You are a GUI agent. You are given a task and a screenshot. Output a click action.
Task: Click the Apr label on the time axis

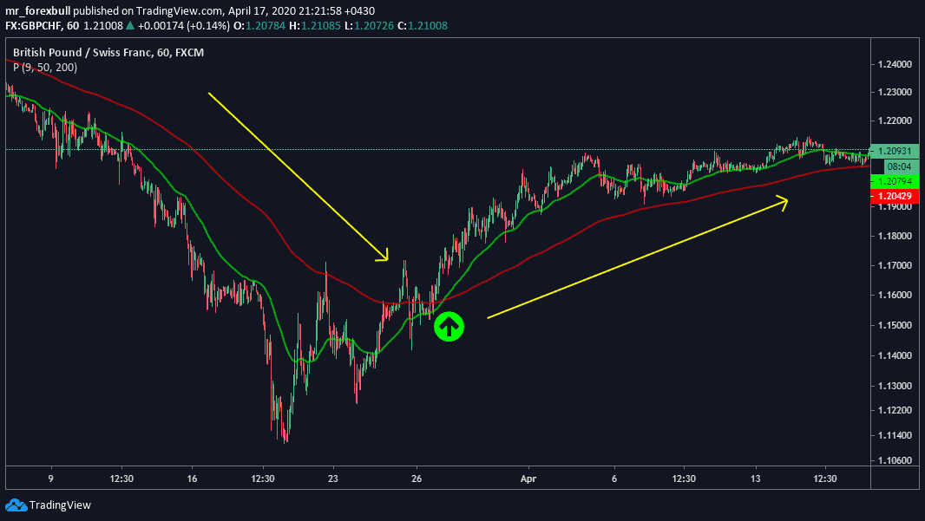(x=529, y=478)
